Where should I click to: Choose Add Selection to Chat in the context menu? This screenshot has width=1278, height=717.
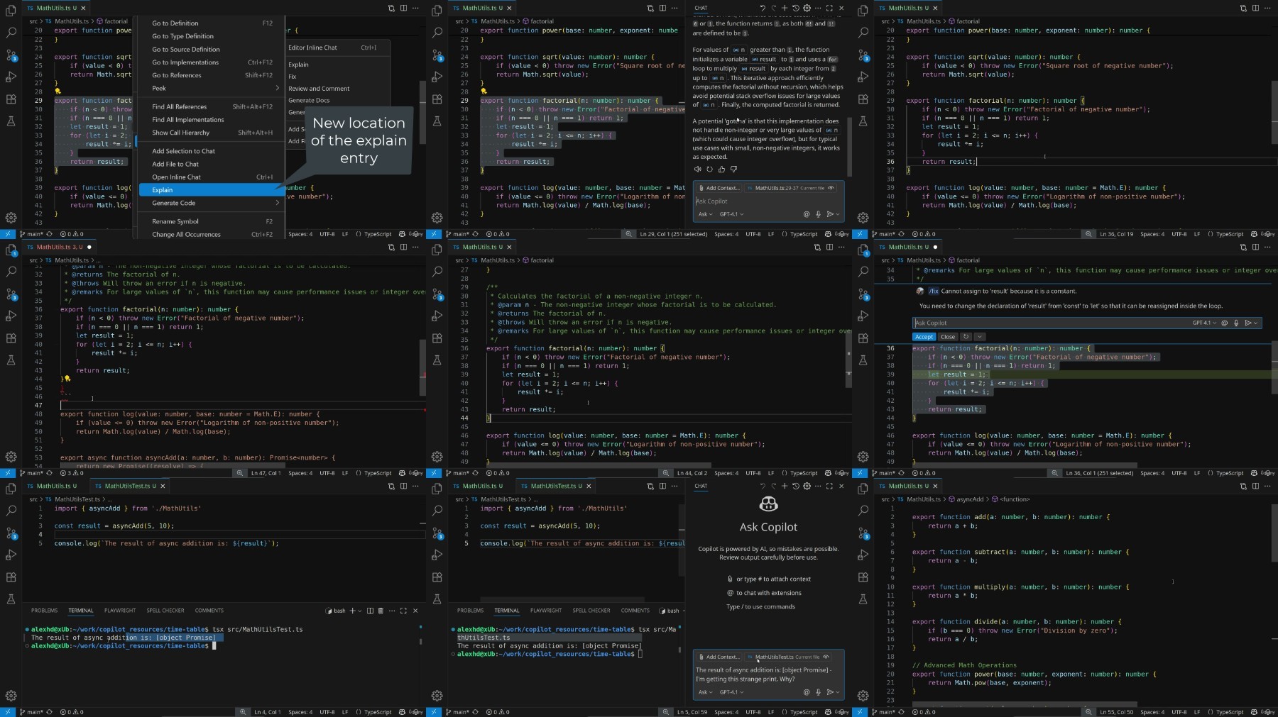(212, 151)
